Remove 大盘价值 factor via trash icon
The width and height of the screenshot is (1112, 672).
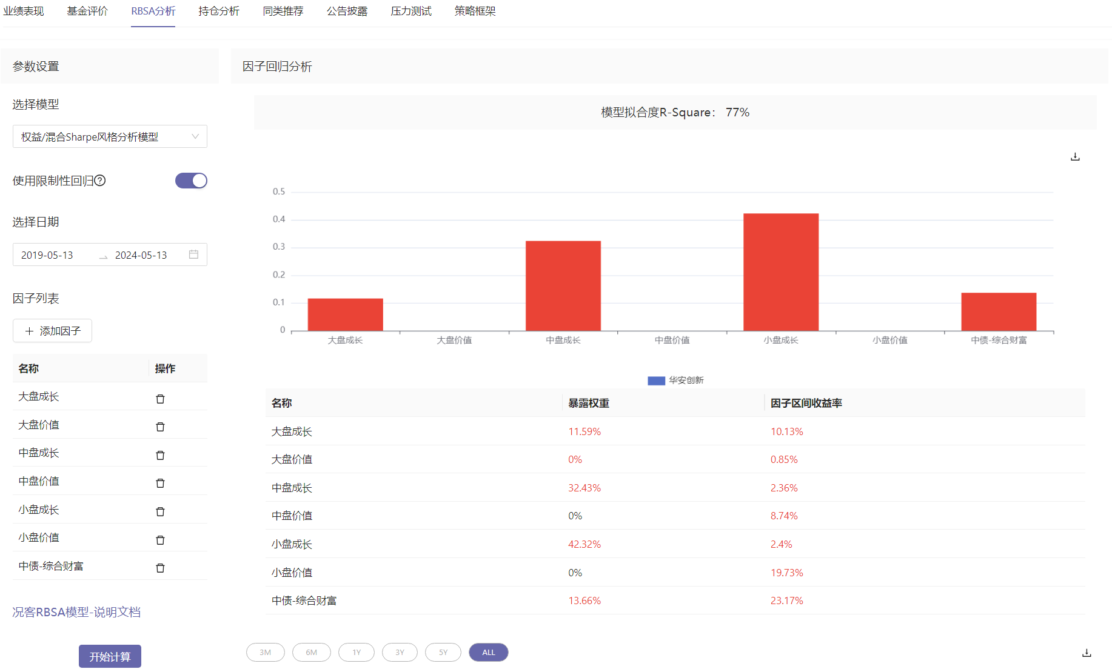tap(160, 427)
